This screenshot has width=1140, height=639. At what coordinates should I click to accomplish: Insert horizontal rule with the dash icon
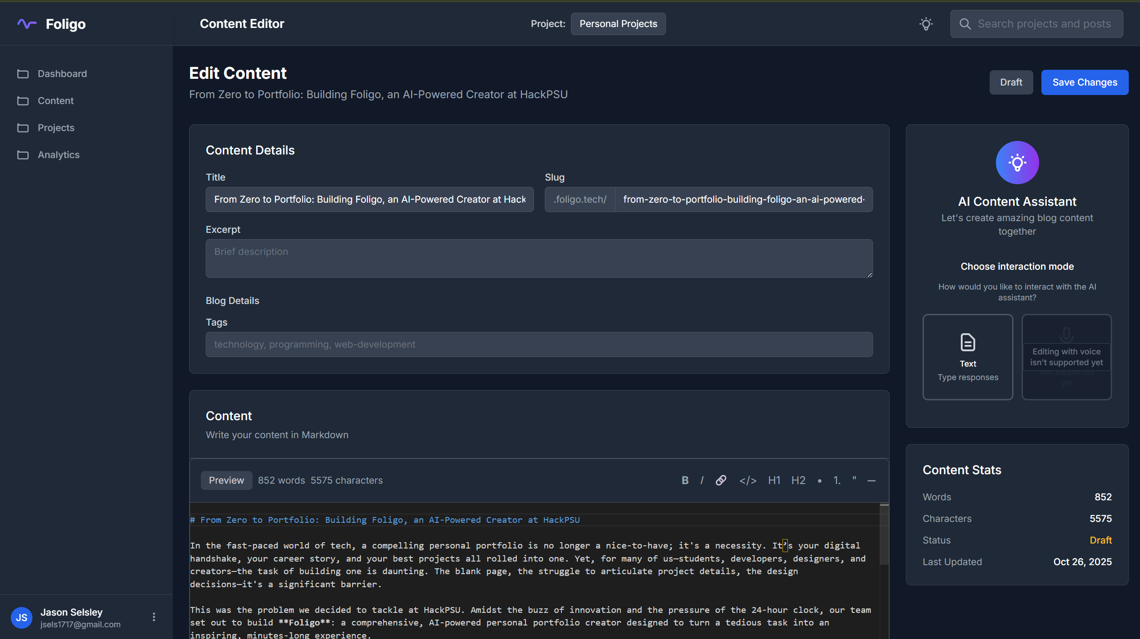click(x=872, y=481)
